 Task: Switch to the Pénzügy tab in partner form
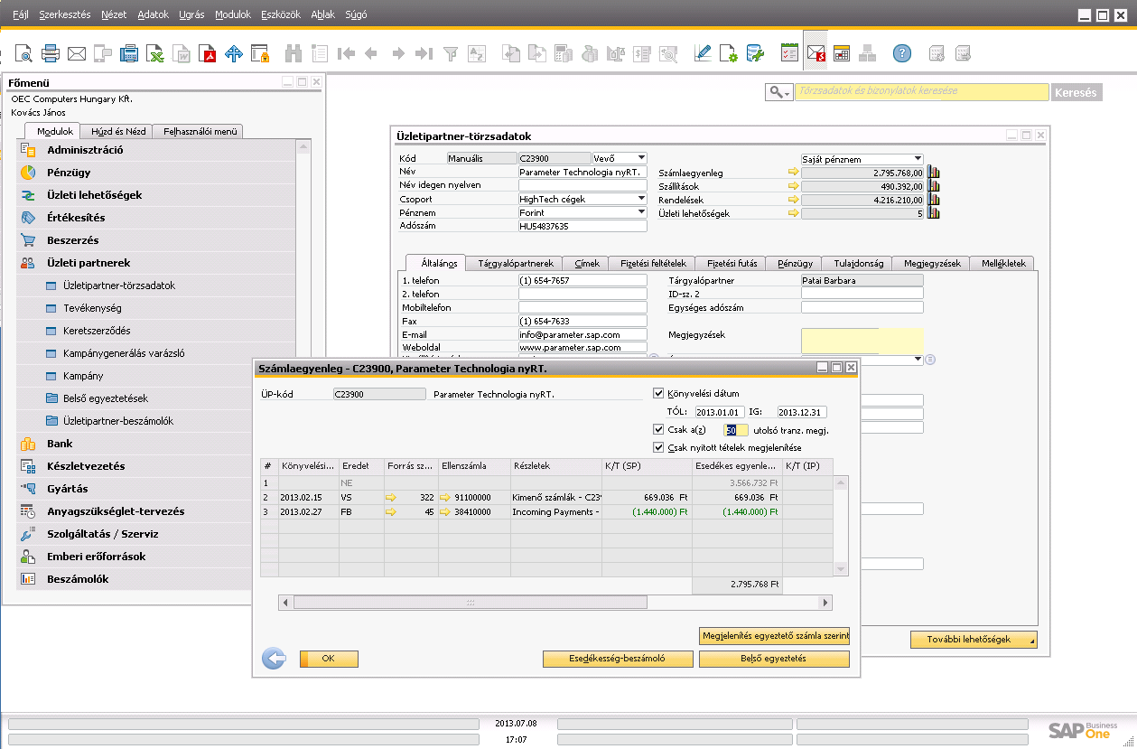coord(795,264)
